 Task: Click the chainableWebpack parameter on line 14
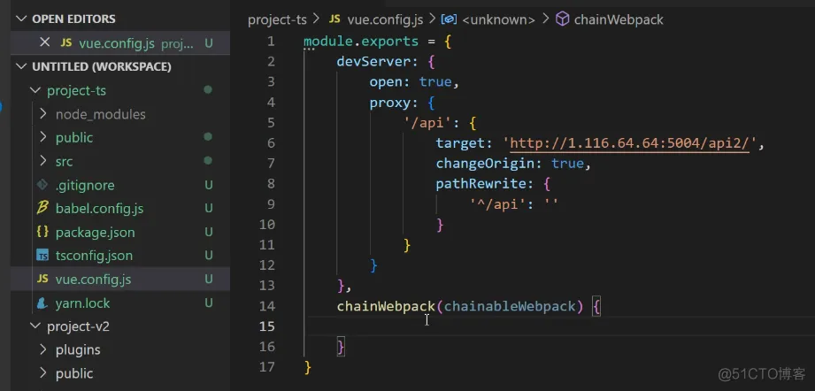click(x=510, y=306)
